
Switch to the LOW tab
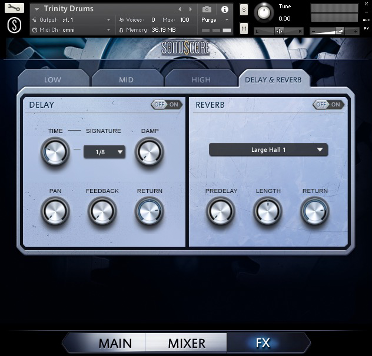52,79
